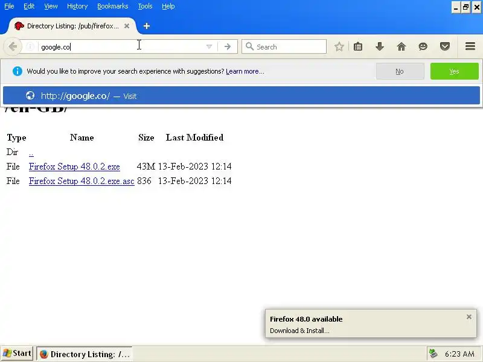This screenshot has width=483, height=362.
Task: Click the network tray icon
Action: pos(433,354)
